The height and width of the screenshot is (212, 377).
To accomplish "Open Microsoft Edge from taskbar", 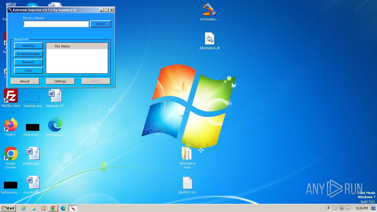I will [63, 208].
